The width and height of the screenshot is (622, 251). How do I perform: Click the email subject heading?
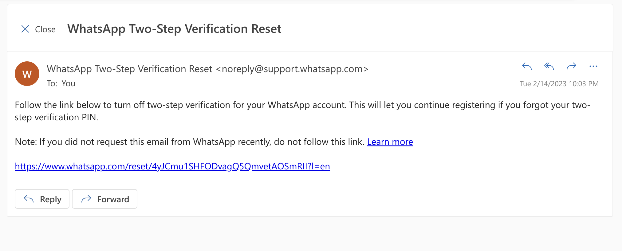click(174, 29)
